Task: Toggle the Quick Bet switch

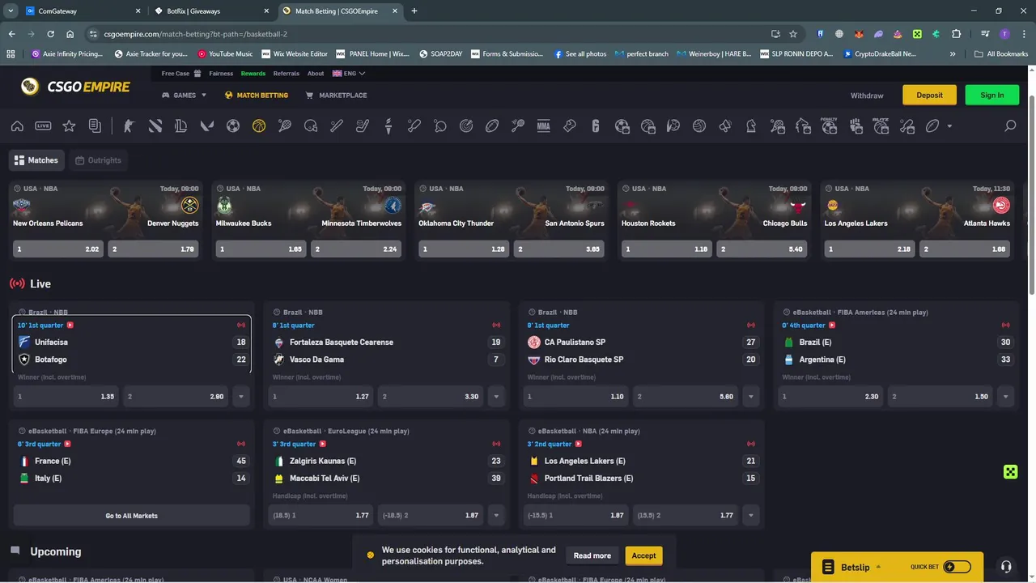Action: click(957, 567)
